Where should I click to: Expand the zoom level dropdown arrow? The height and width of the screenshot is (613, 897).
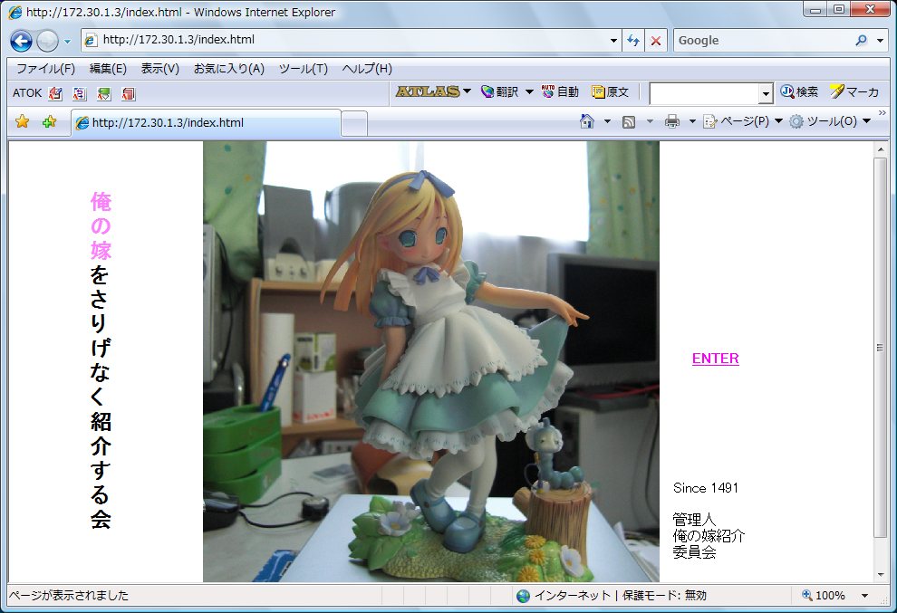[x=865, y=596]
